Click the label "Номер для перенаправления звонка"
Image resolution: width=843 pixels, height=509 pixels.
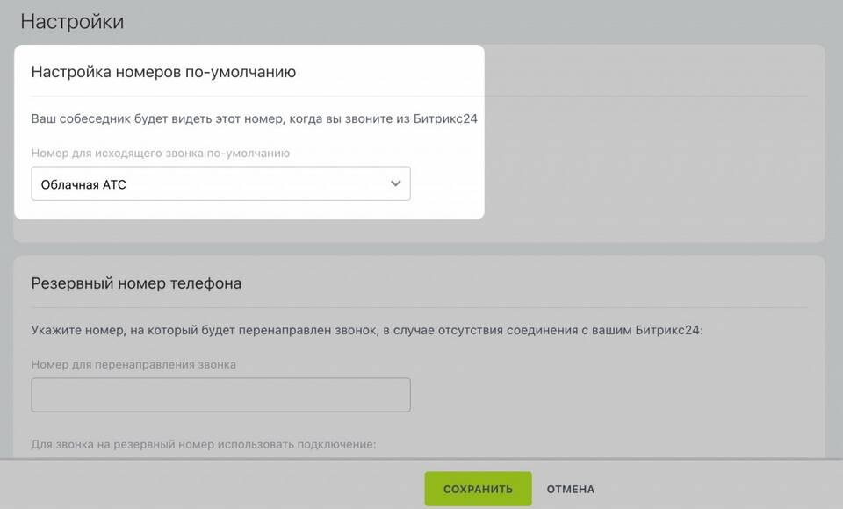pyautogui.click(x=133, y=364)
